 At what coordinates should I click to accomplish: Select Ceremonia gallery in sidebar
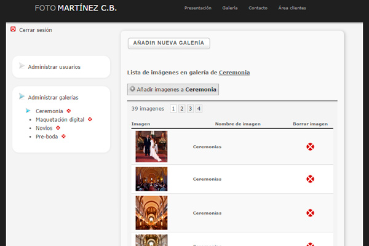pos(49,111)
